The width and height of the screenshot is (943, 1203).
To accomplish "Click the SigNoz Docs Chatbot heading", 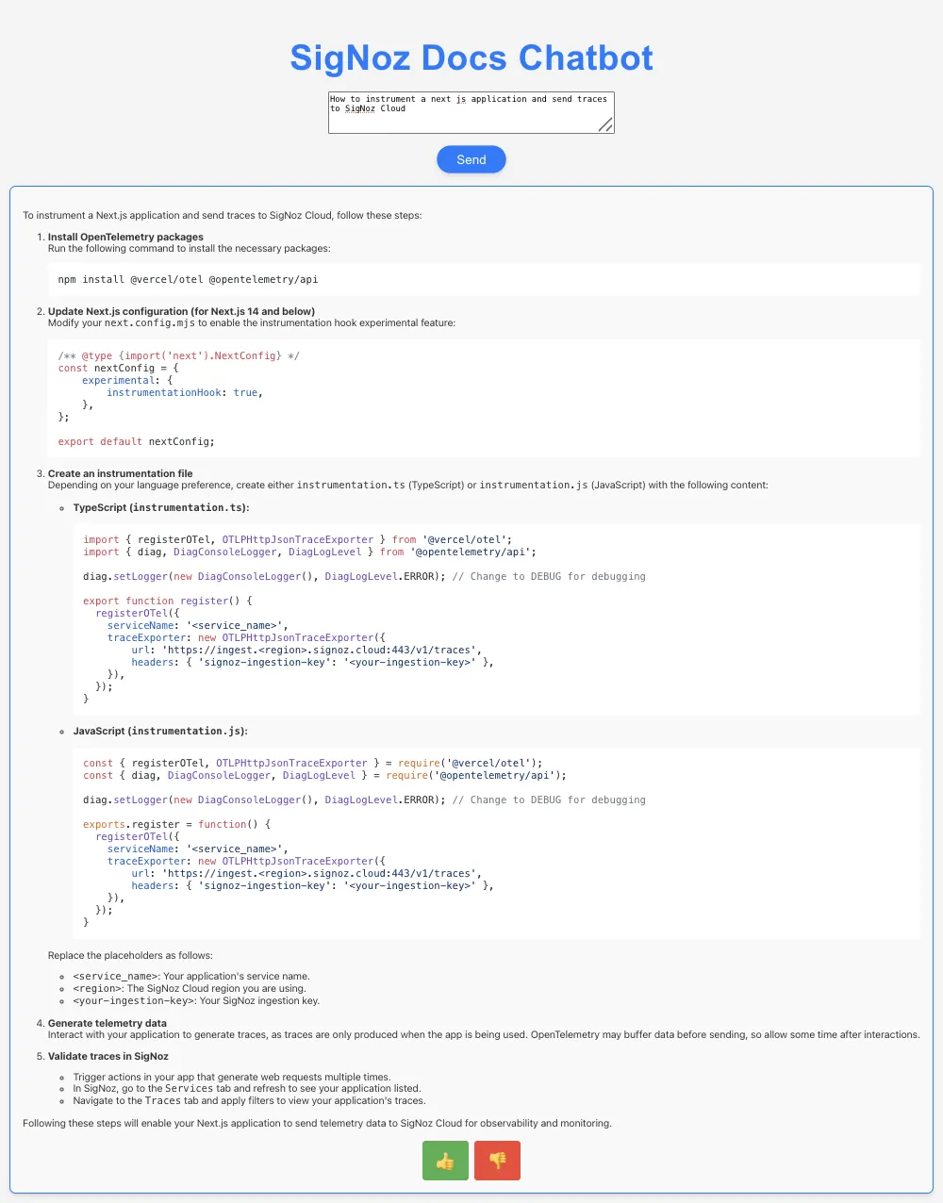I will pos(471,58).
